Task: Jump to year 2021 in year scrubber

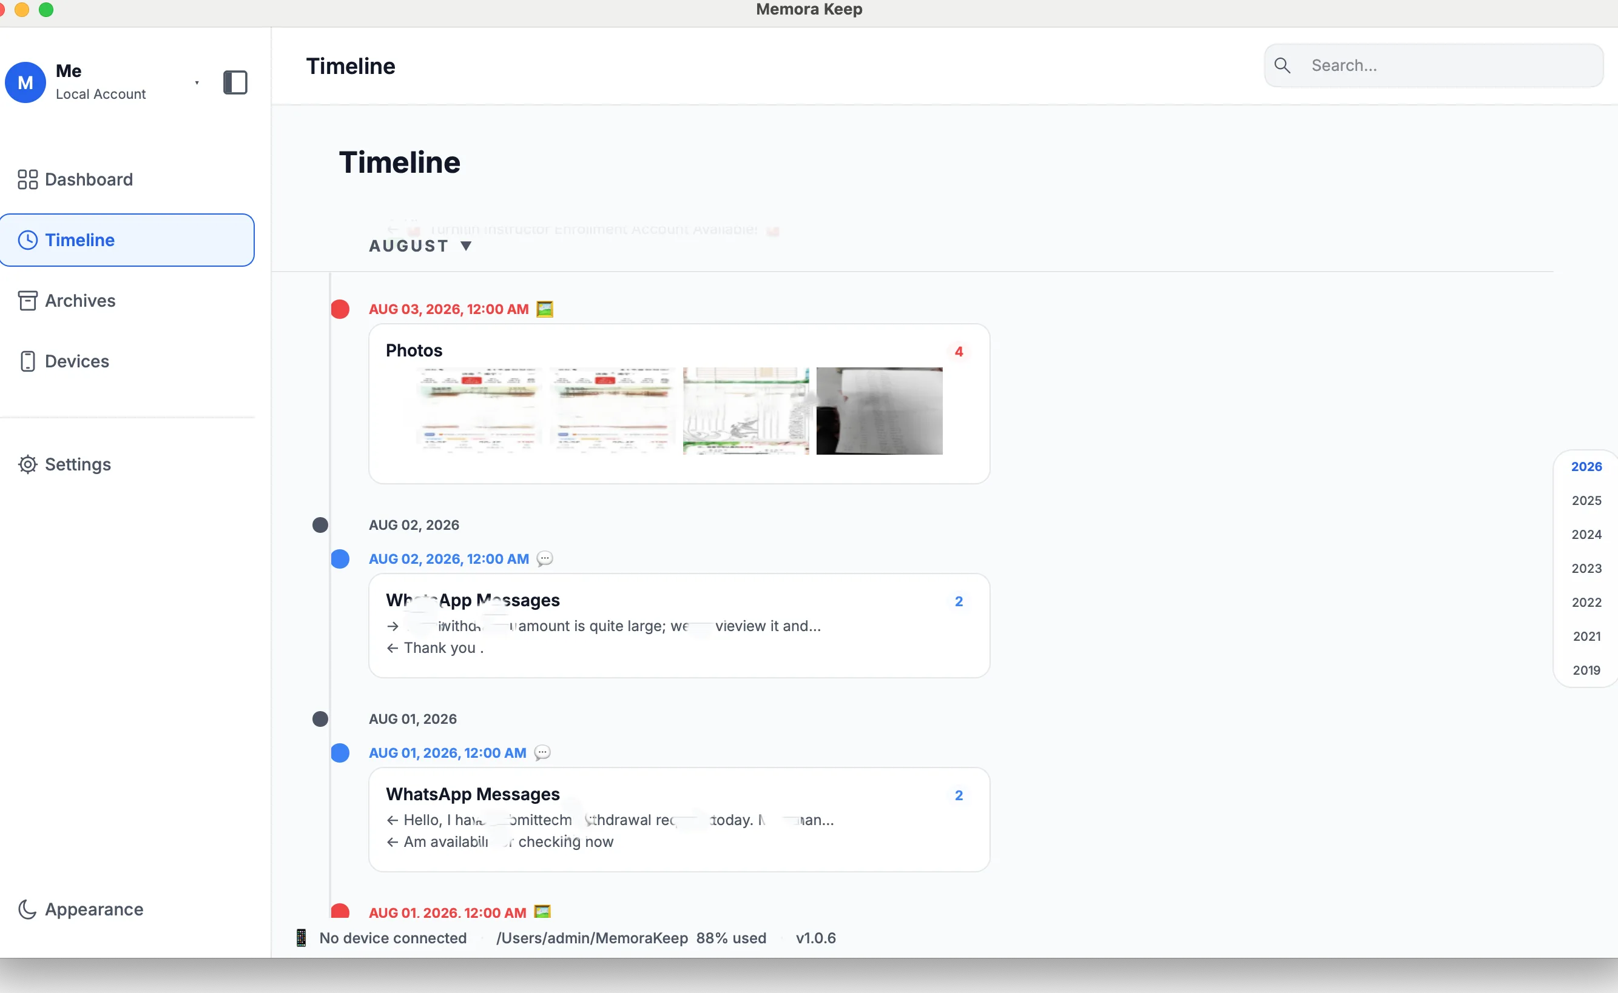Action: tap(1586, 637)
